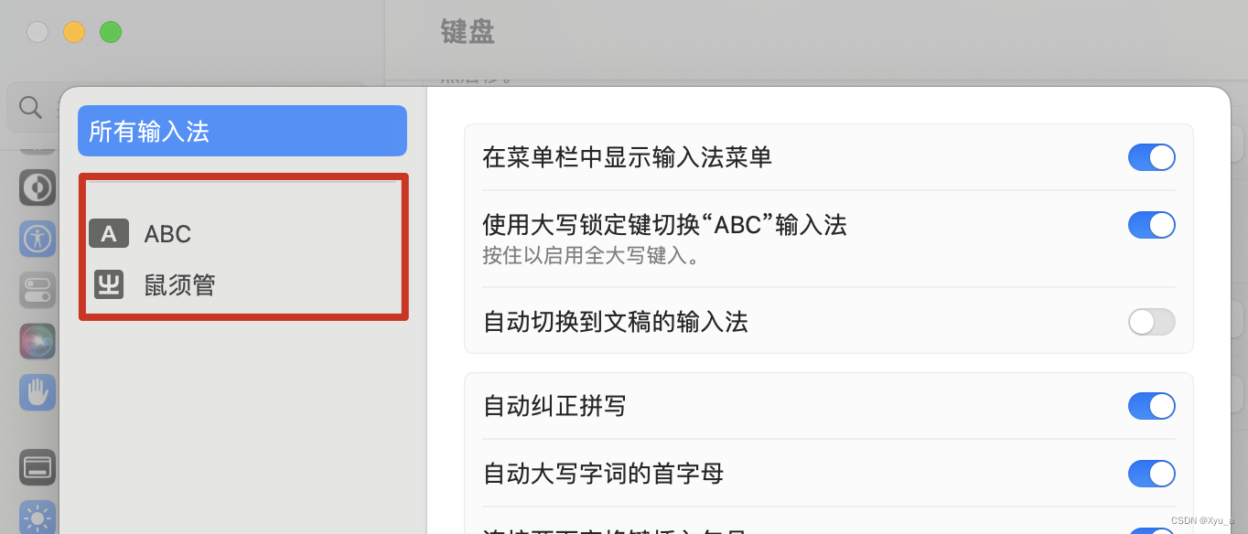
Task: Open Appearance via black-white circle icon
Action: [38, 187]
